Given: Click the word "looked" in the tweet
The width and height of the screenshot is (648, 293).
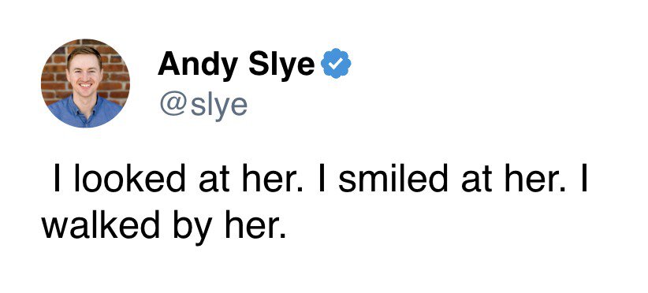Looking at the screenshot, I should [129, 180].
